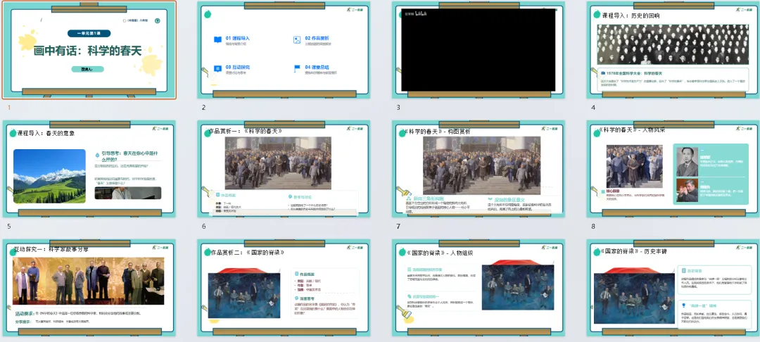Click slide number label 5
The image size is (760, 342).
click(8, 226)
